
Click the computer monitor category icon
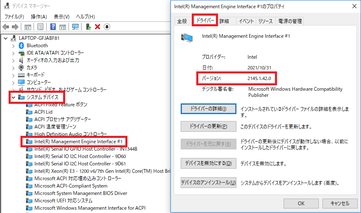coord(21,82)
